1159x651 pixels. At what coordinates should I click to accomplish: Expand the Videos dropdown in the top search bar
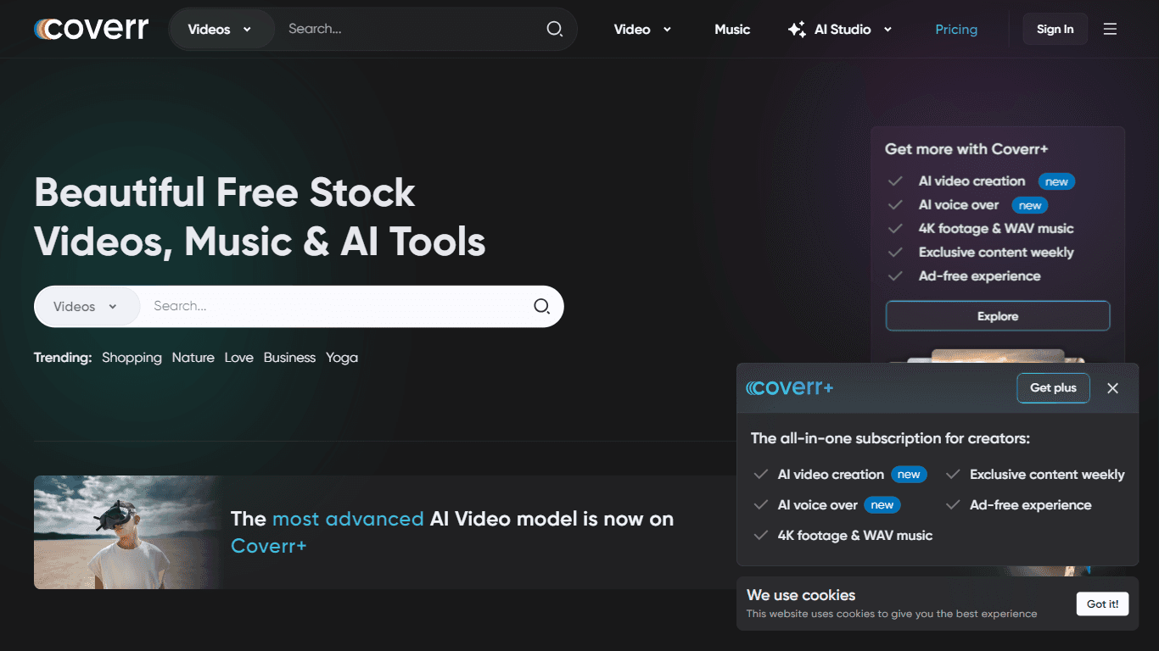221,29
